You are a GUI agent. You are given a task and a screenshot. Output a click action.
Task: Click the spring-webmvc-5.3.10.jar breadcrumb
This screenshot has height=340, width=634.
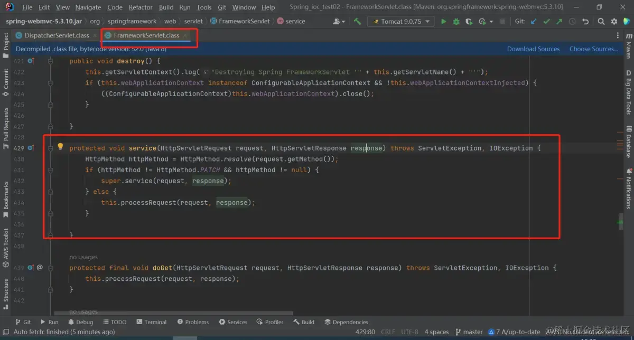[44, 21]
